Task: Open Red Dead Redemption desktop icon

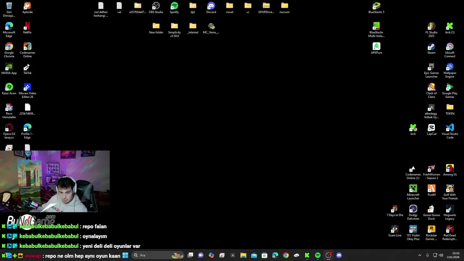Action: (x=450, y=233)
